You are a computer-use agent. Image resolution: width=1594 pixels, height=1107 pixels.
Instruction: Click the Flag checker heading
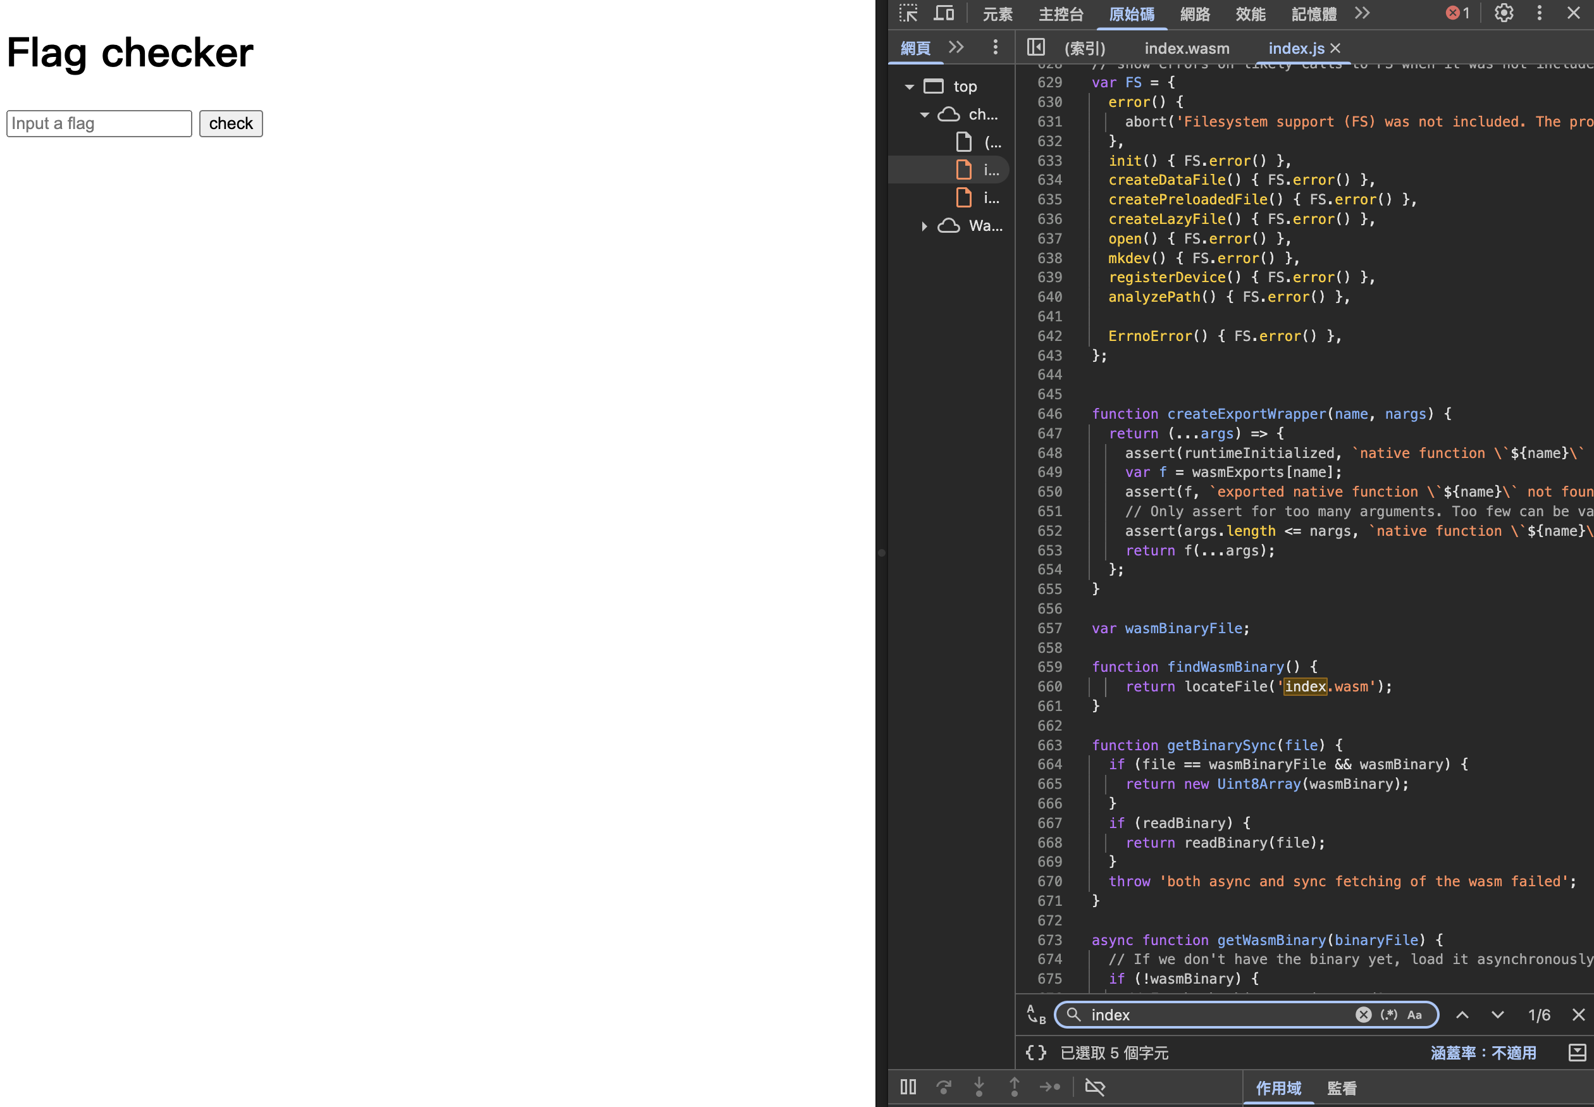130,52
